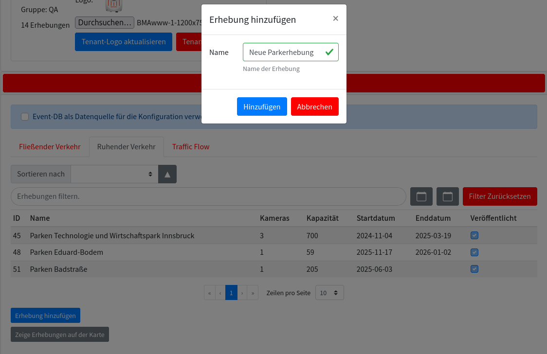Select the Ruhender Verkehr tab

(126, 147)
